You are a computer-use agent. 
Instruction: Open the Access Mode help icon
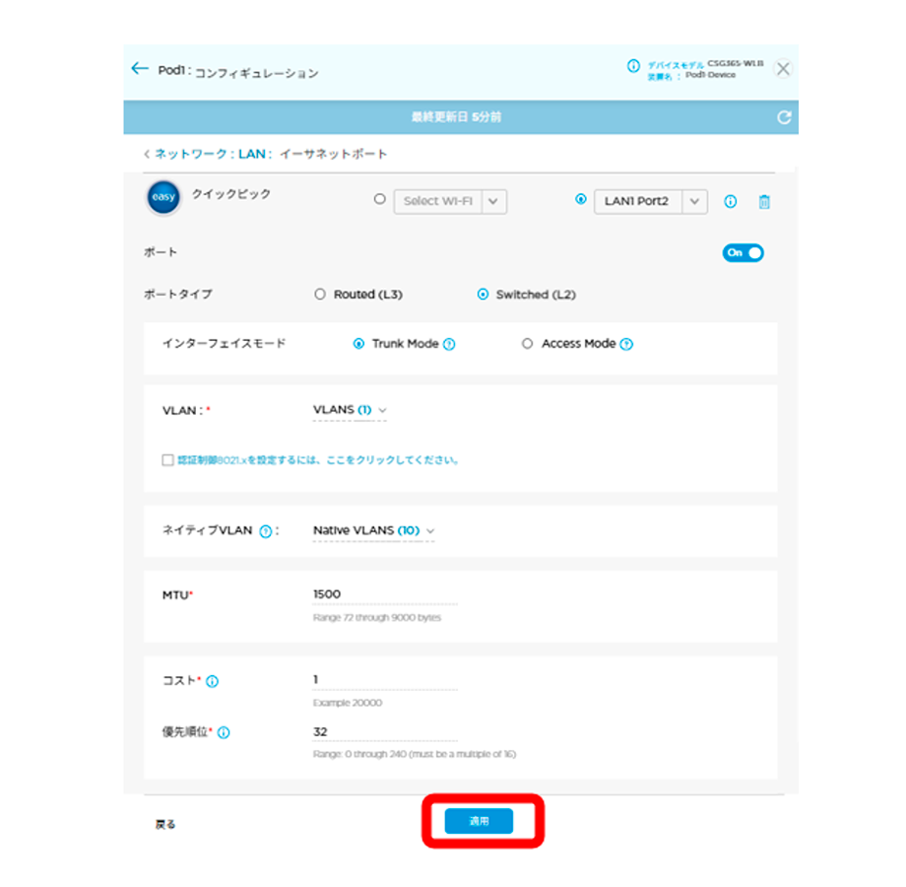pos(627,345)
